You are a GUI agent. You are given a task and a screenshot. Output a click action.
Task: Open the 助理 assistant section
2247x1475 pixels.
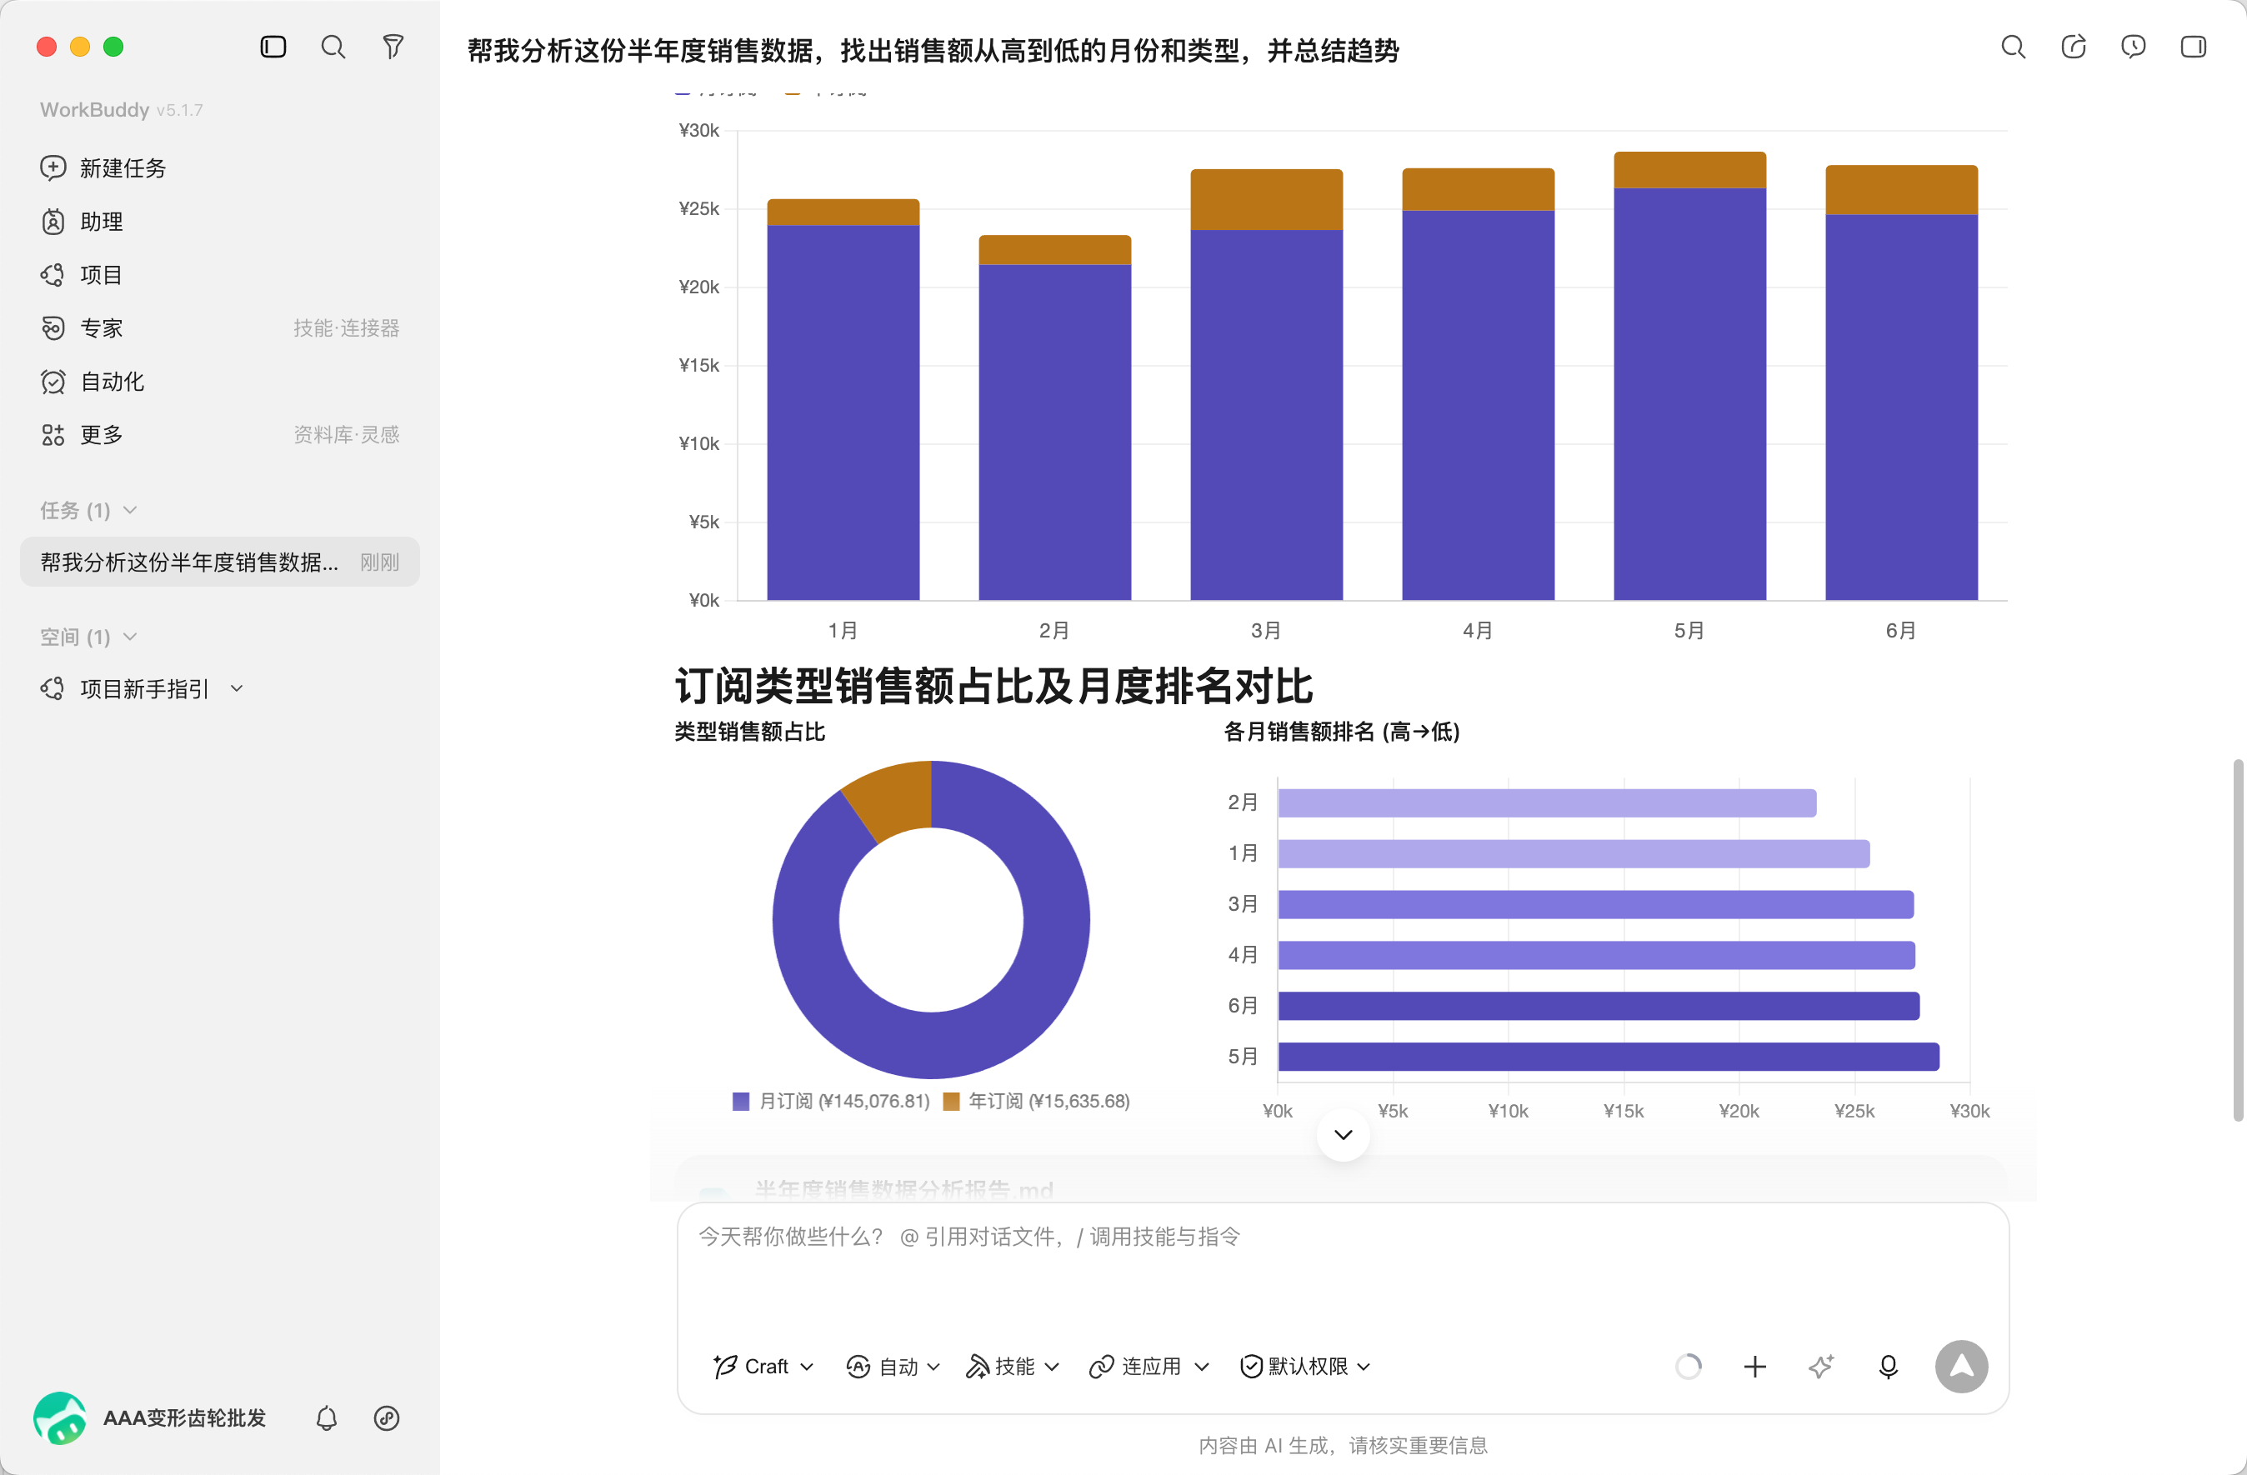click(x=83, y=221)
